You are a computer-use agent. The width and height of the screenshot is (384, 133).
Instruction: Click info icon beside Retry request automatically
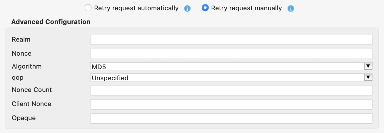coord(187,8)
